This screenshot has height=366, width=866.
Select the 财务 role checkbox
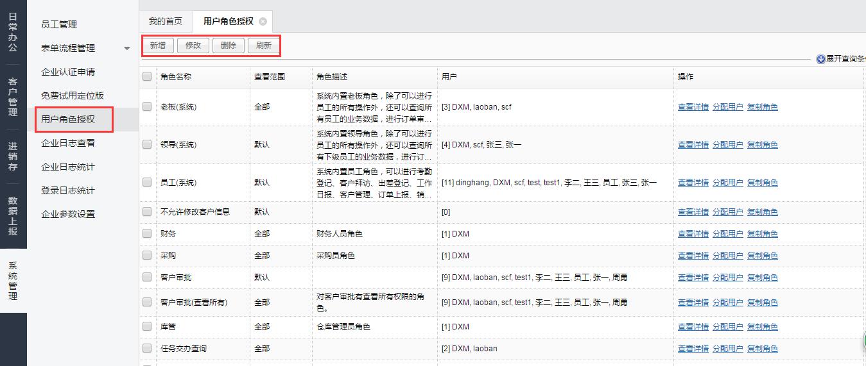click(147, 234)
